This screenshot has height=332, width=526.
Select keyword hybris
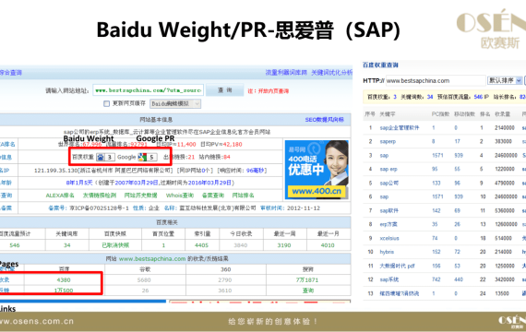tap(387, 252)
